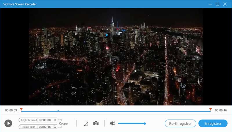The height and width of the screenshot is (132, 232).
Task: Click the volume slider handle
Action: [x=145, y=123]
